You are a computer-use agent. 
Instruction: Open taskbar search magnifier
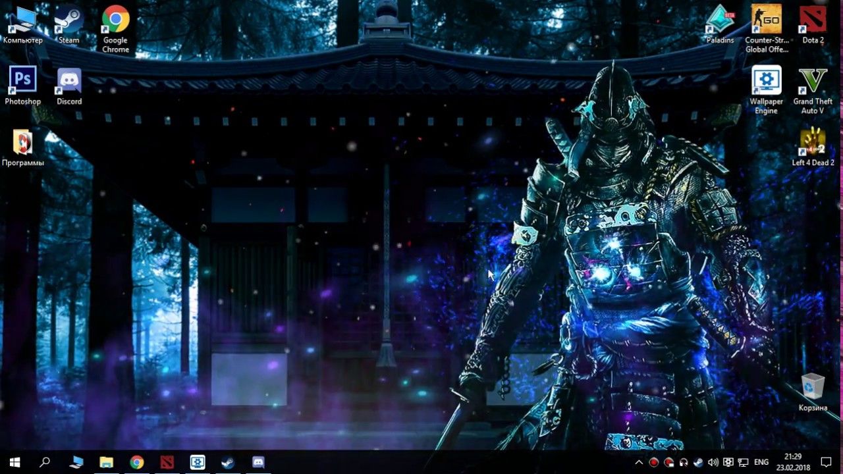(x=45, y=461)
